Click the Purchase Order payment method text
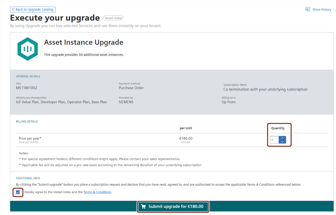The width and height of the screenshot is (336, 215). (x=131, y=88)
